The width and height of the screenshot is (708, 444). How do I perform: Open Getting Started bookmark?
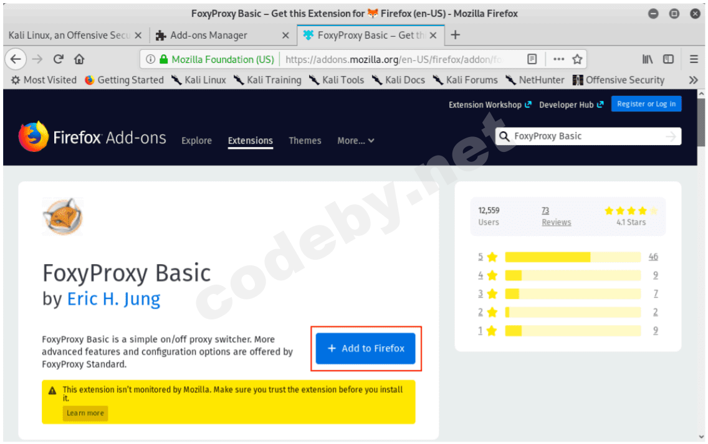click(x=124, y=80)
